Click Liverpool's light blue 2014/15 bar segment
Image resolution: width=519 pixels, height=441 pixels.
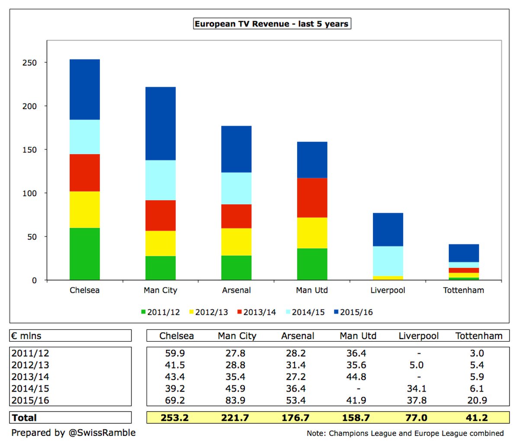coord(388,261)
